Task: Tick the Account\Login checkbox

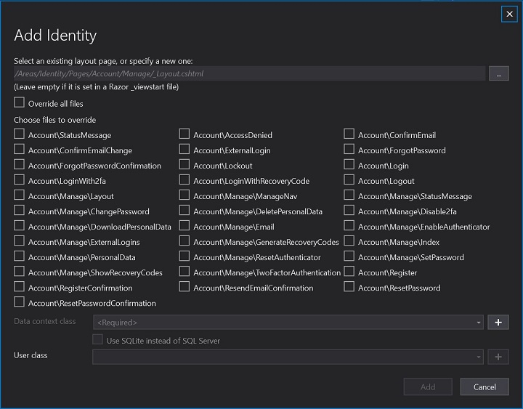Action: (349, 164)
